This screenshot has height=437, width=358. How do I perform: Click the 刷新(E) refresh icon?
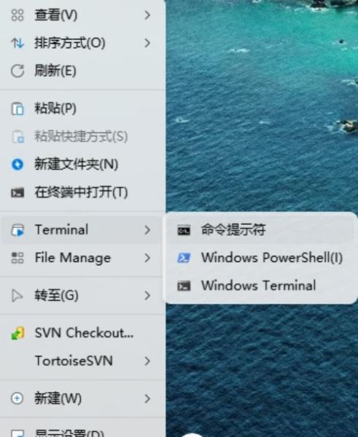[x=17, y=71]
